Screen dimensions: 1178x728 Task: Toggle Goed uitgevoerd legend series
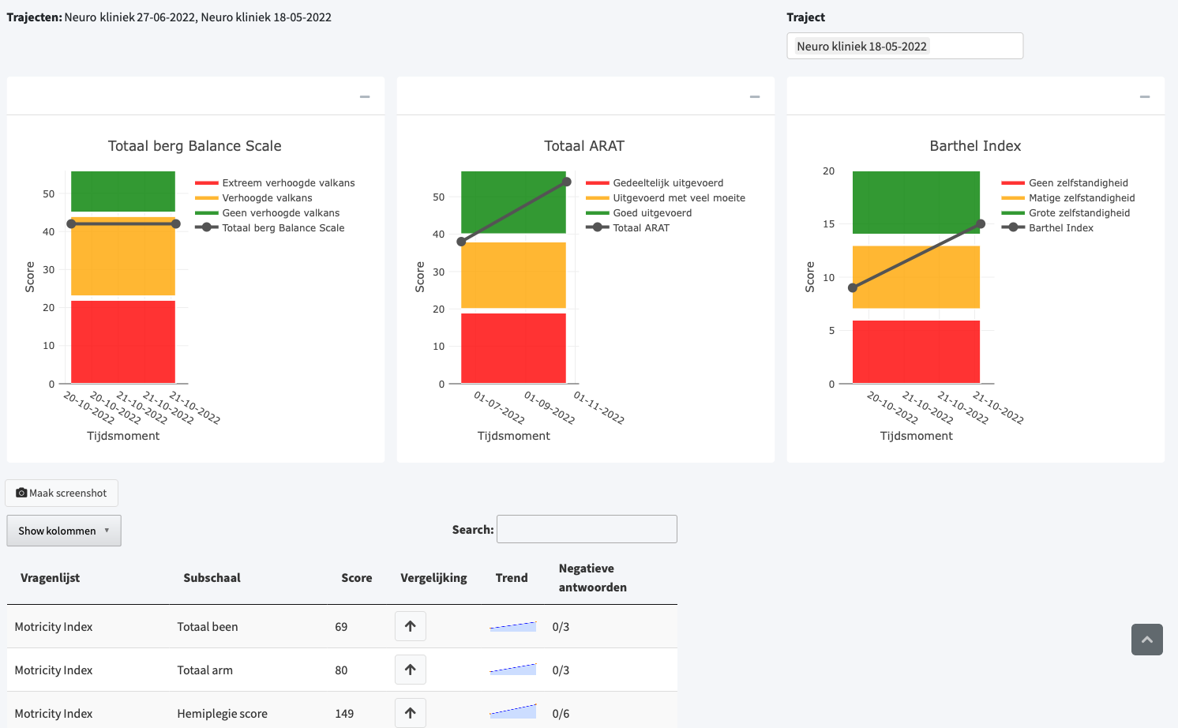coord(639,213)
